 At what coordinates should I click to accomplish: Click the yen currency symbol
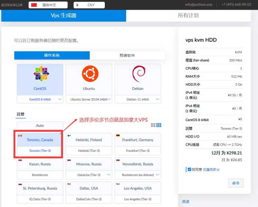77,5
